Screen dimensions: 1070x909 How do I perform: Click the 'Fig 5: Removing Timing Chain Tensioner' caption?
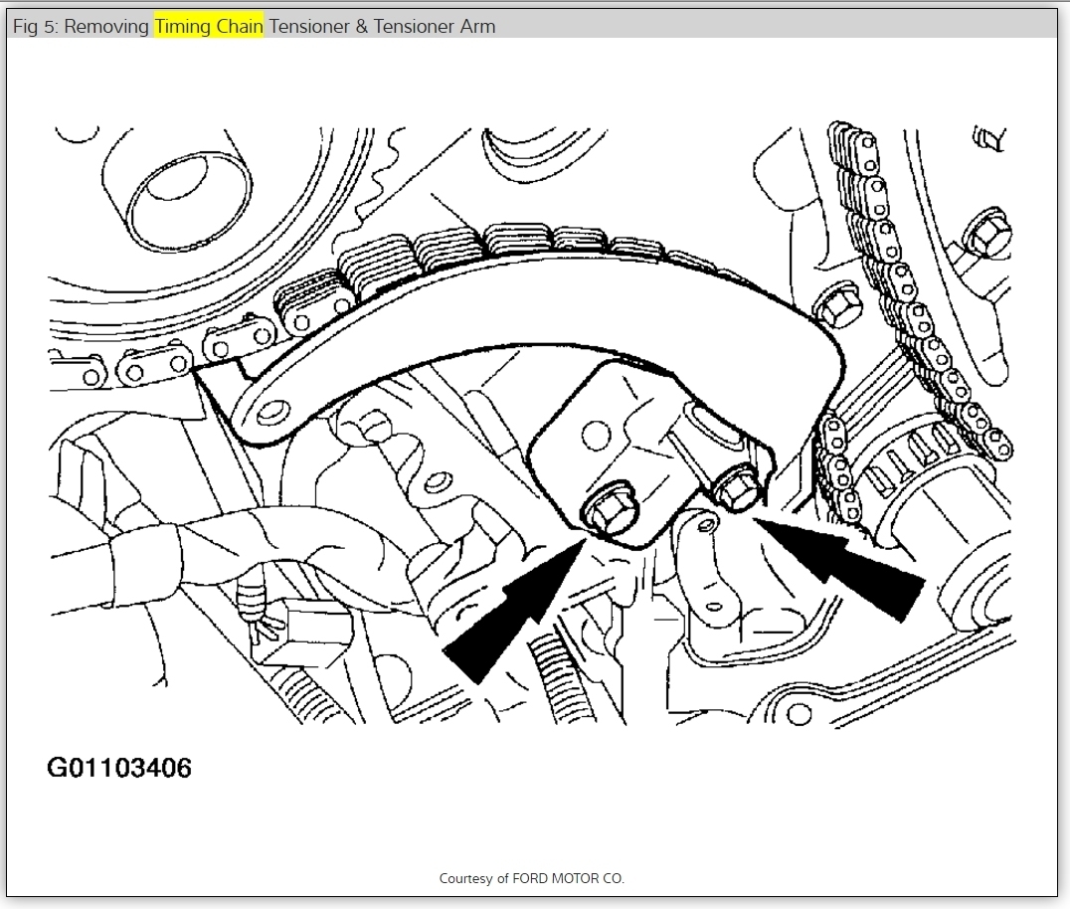(254, 26)
